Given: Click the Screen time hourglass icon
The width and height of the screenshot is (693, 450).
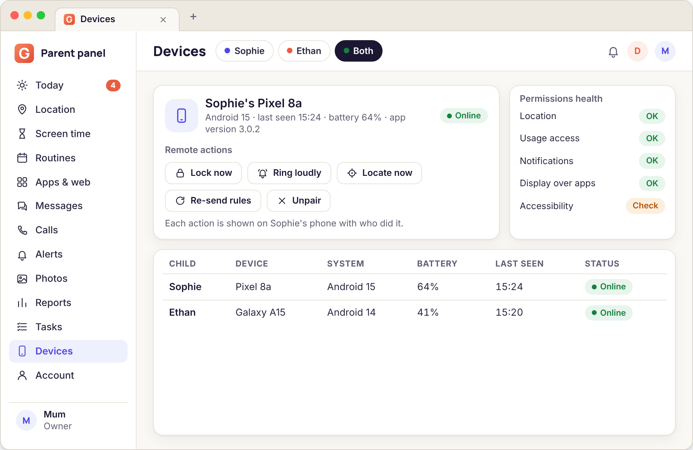Looking at the screenshot, I should [x=22, y=134].
